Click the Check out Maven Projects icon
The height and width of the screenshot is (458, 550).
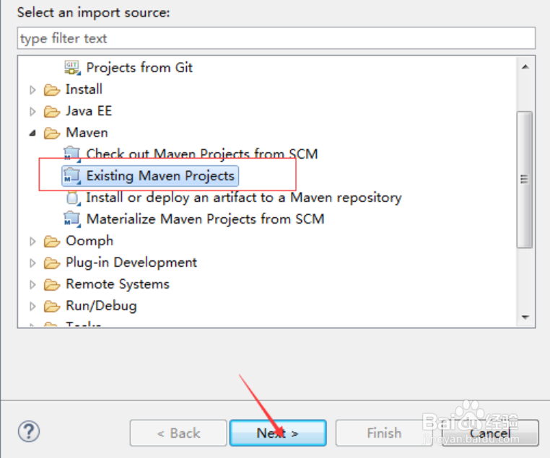[72, 154]
